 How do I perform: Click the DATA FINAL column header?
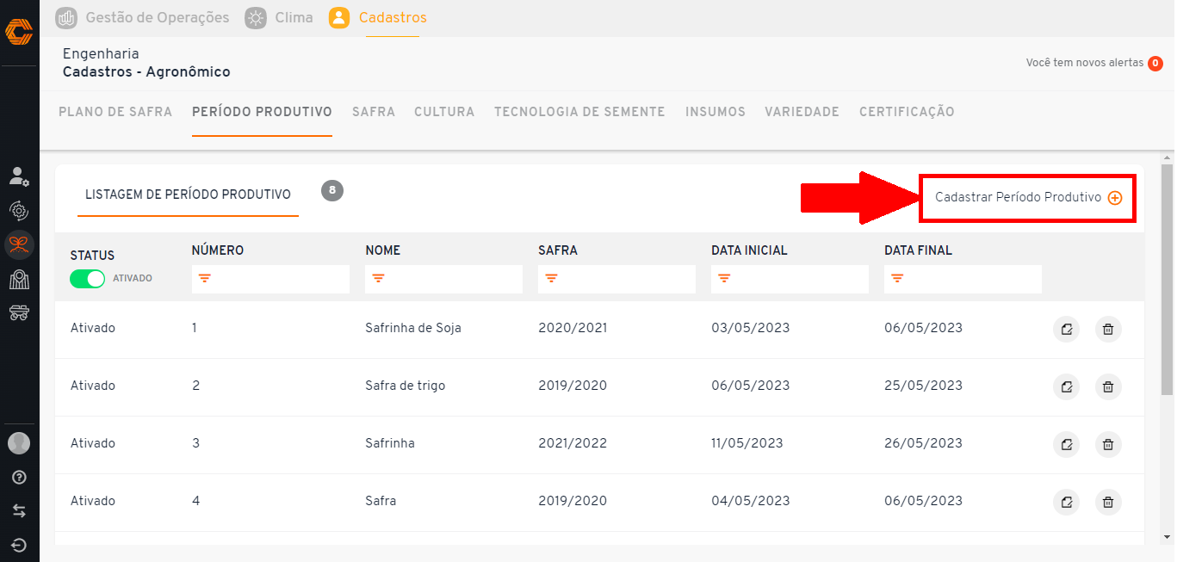point(918,250)
